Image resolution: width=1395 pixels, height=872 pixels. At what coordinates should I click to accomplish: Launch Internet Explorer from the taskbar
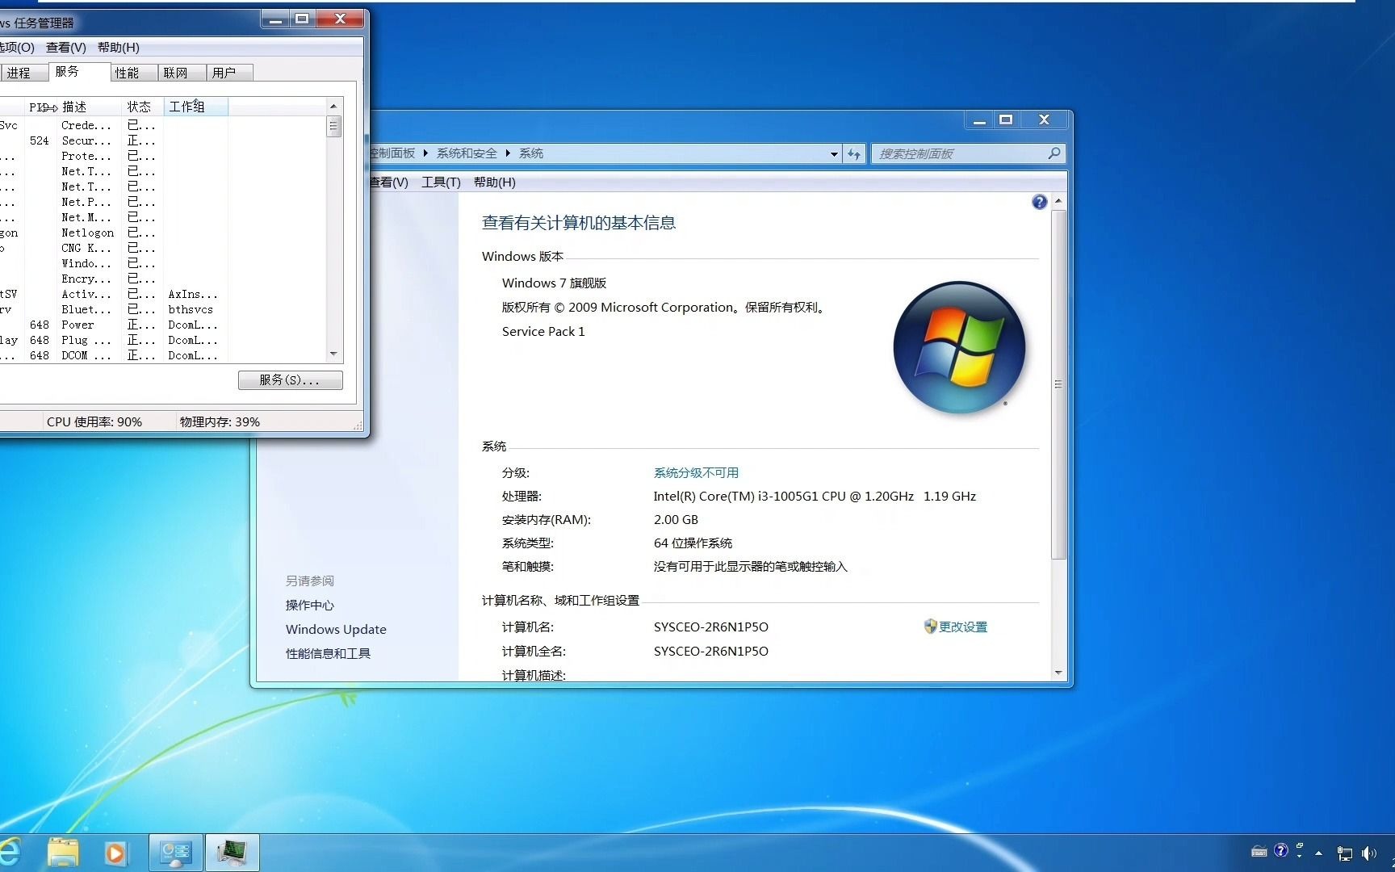(8, 852)
